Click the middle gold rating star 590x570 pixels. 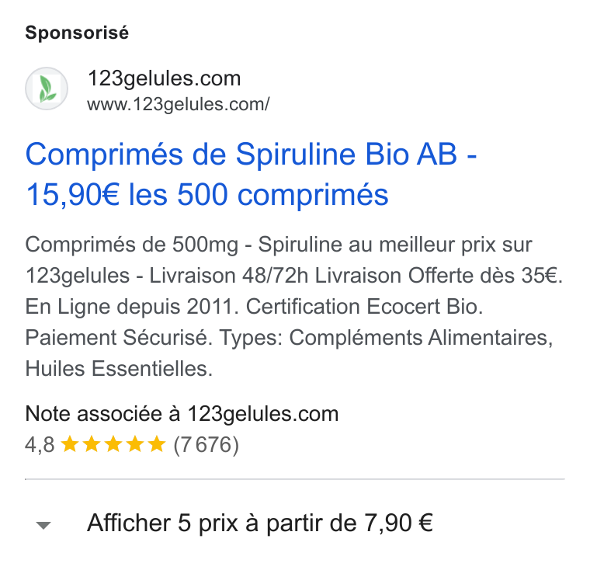[x=113, y=444]
